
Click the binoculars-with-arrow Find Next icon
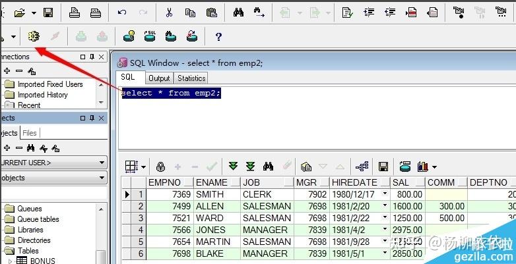(259, 13)
